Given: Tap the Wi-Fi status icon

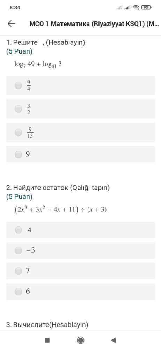Looking at the screenshot, I should [136, 8].
